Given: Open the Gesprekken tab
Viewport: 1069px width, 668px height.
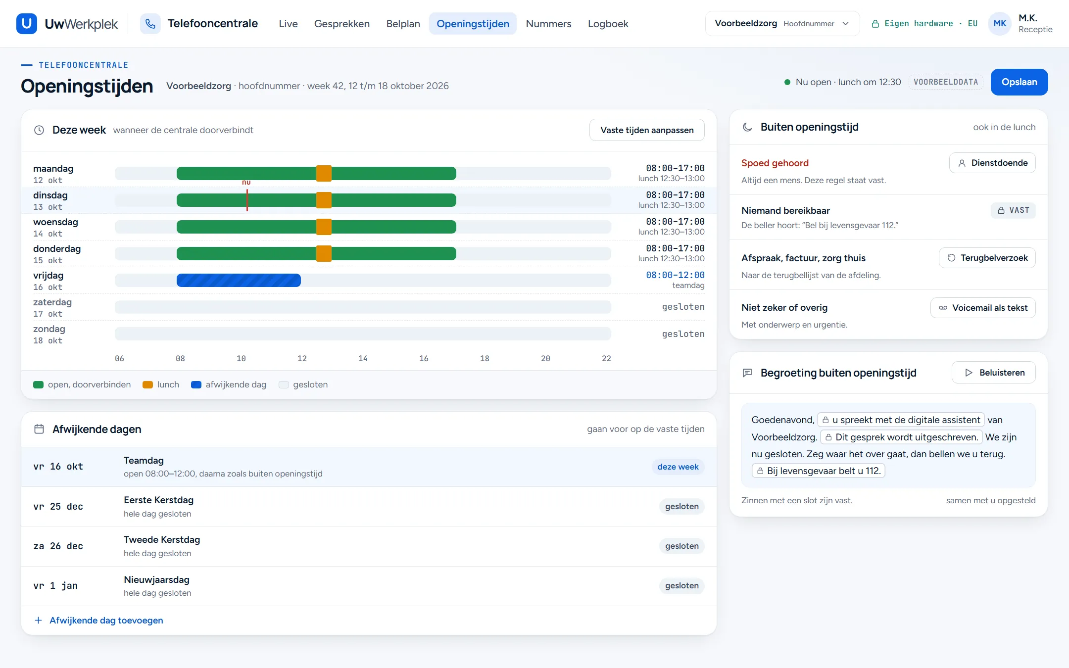Looking at the screenshot, I should click(342, 24).
